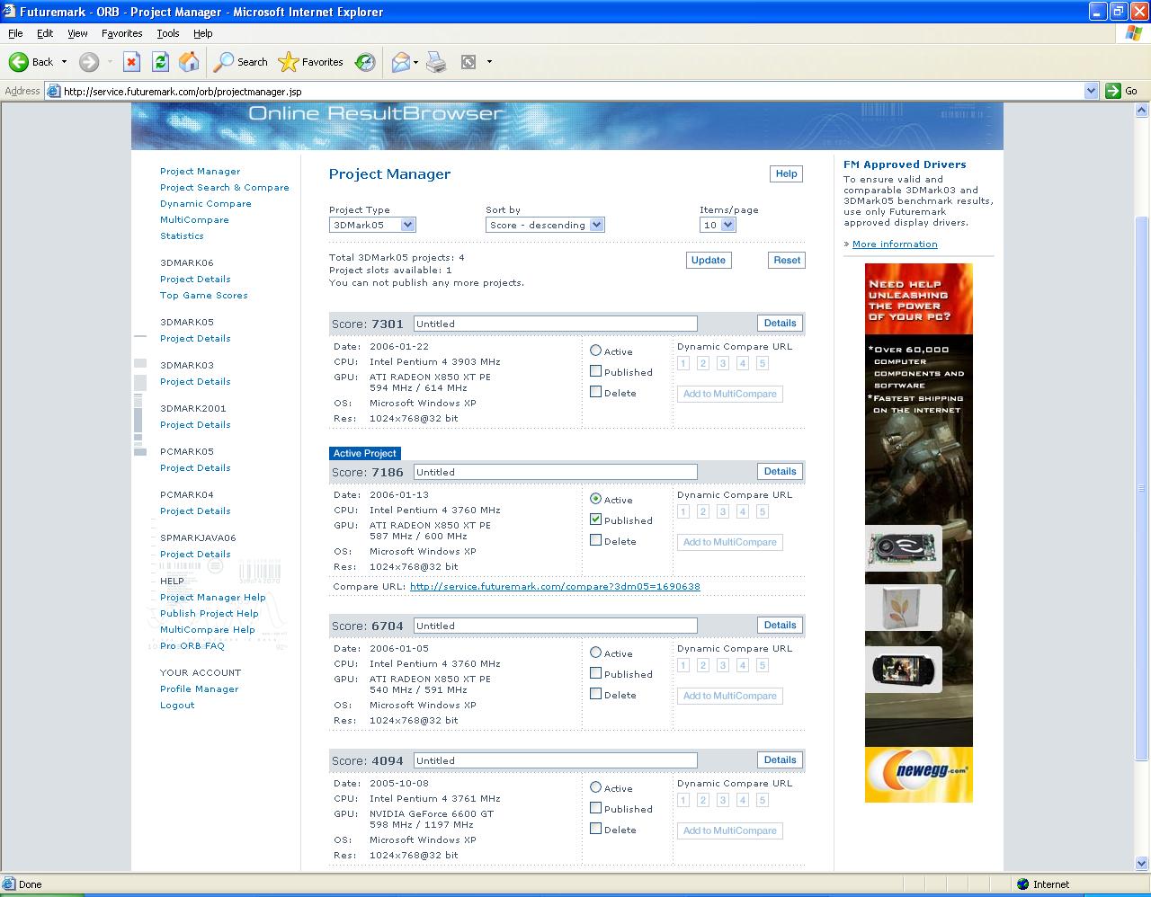Go to the Home page icon
Viewport: 1151px width, 897px height.
click(189, 62)
